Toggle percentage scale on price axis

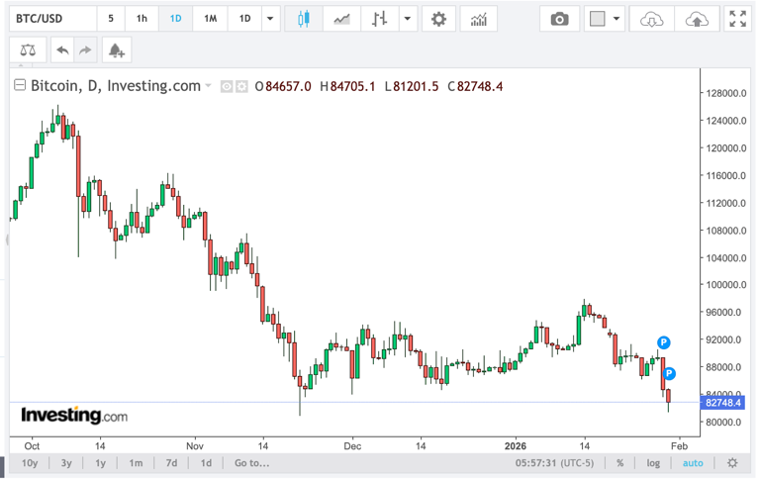click(x=619, y=463)
